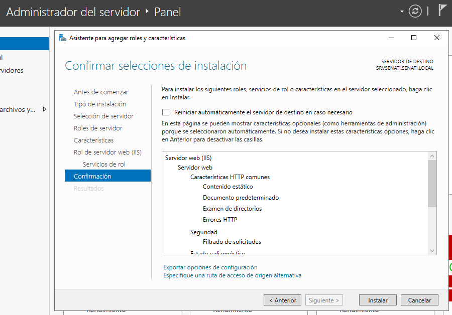Expand the 'archivos y...' sidebar arrow
The height and width of the screenshot is (315, 452).
(44, 109)
